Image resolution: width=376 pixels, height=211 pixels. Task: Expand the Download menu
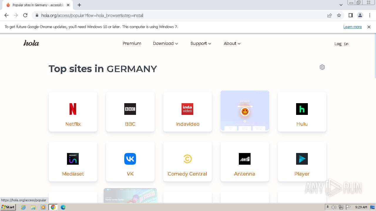pos(165,43)
